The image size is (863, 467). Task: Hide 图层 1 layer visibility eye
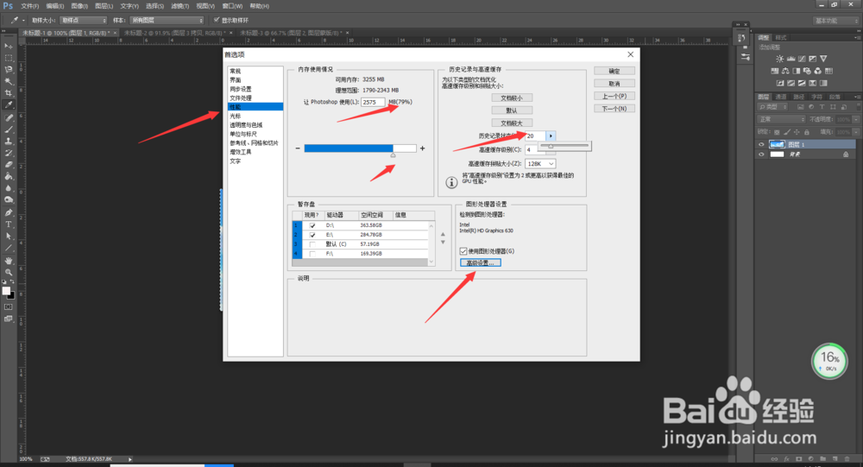point(761,144)
